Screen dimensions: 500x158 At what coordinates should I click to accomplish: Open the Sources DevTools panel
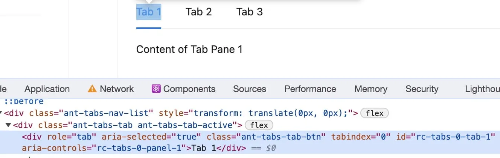pos(249,89)
